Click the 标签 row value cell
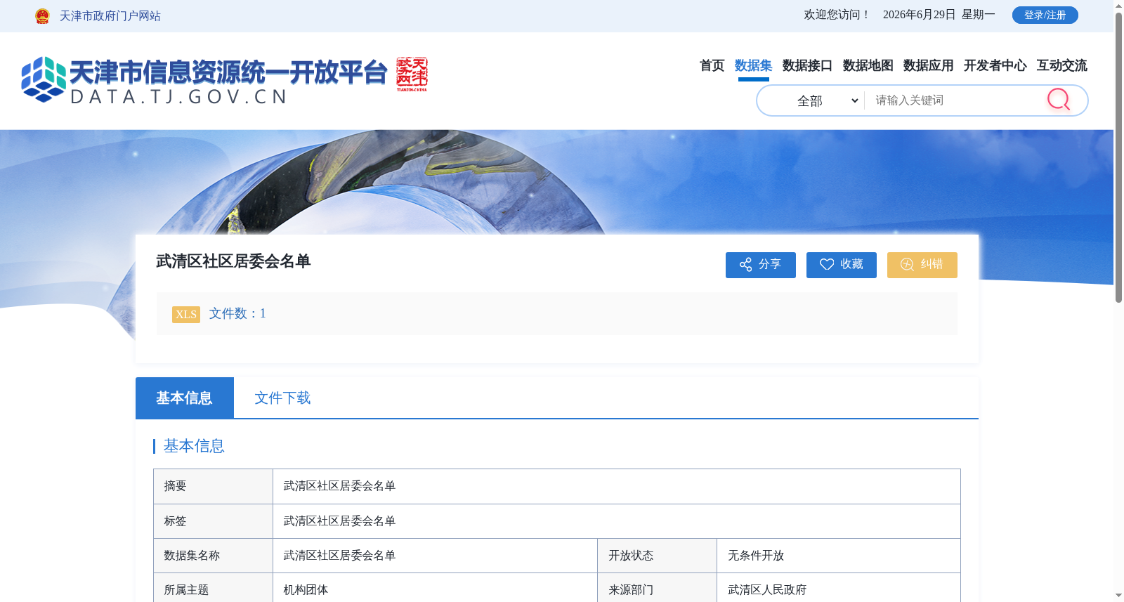Image resolution: width=1124 pixels, height=602 pixels. 616,521
